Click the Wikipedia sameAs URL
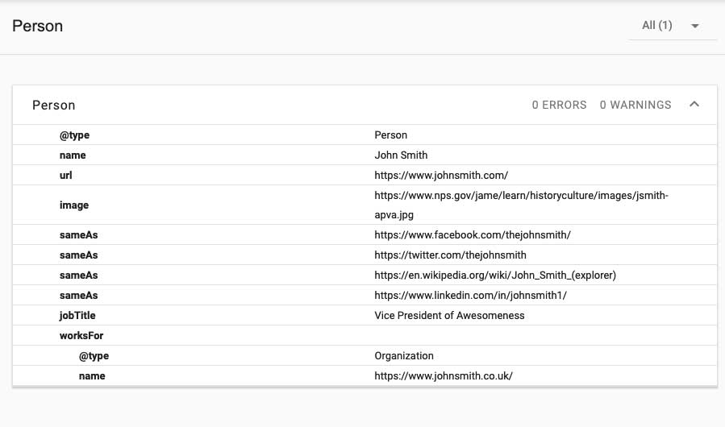Image resolution: width=725 pixels, height=427 pixels. (x=495, y=276)
